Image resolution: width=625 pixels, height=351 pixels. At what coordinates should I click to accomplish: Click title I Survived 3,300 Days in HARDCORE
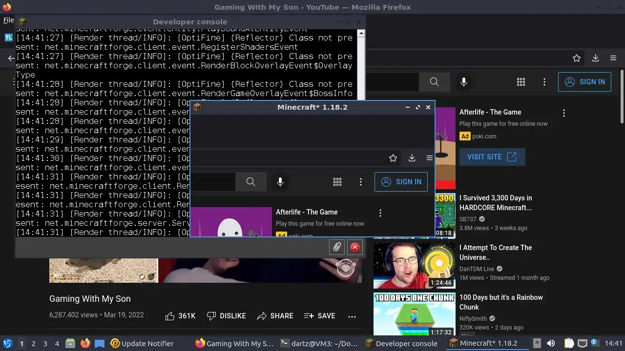[x=496, y=203]
